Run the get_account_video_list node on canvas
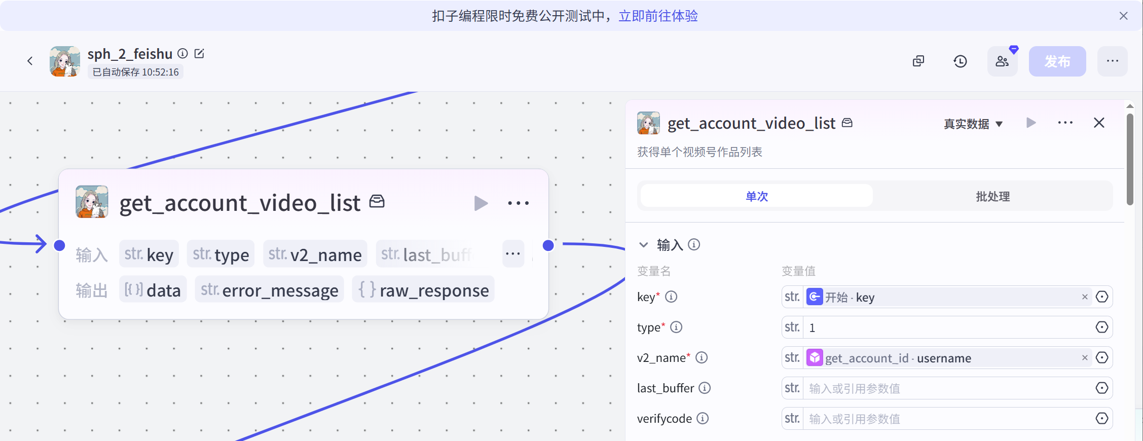This screenshot has height=441, width=1143. coord(481,203)
